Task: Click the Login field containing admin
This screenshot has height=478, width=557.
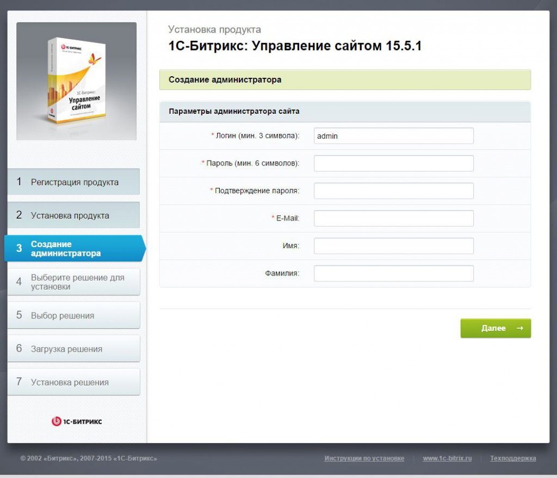Action: coord(394,136)
